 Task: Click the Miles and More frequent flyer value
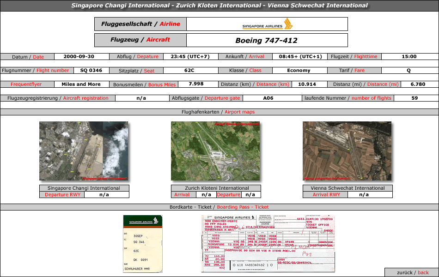click(81, 84)
